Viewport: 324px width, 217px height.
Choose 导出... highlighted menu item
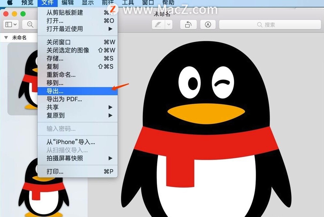(x=77, y=91)
